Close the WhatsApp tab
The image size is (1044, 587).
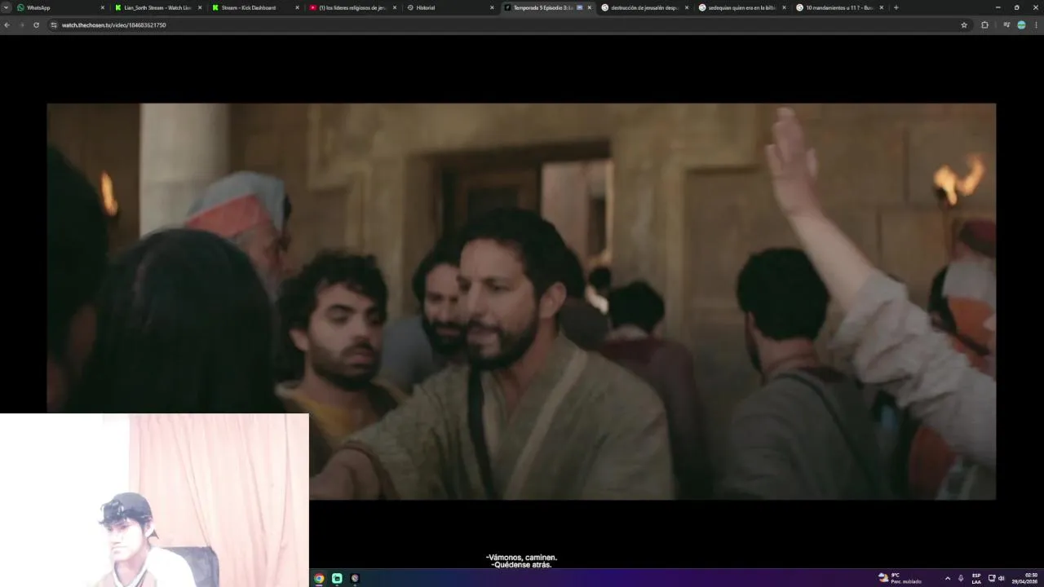click(102, 7)
